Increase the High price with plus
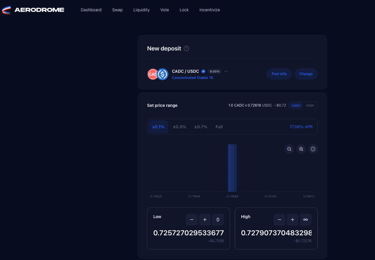 pos(293,220)
